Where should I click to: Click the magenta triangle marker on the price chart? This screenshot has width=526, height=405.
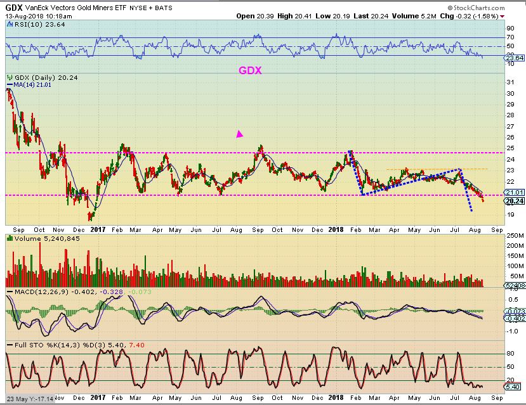(x=239, y=134)
